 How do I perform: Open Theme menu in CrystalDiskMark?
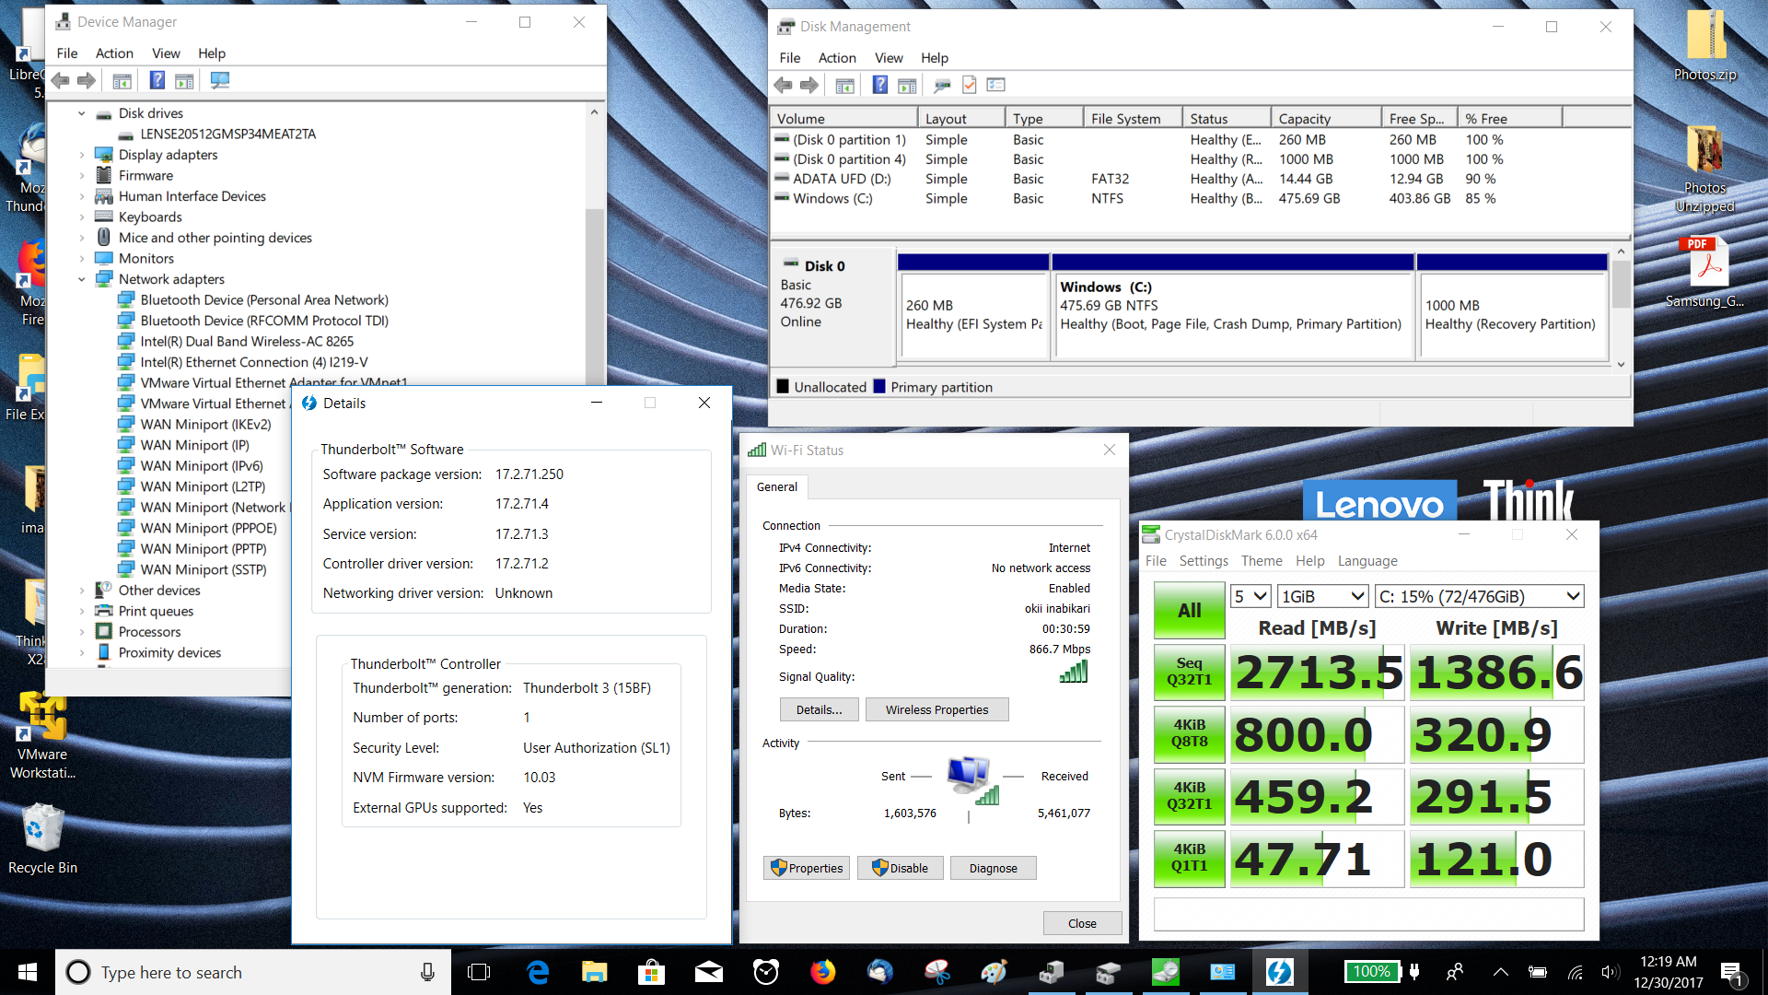[x=1262, y=561]
